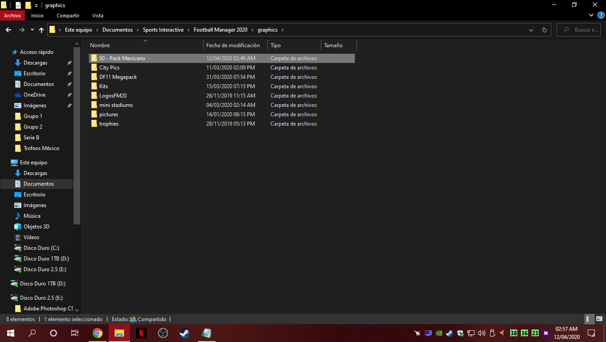Open Grupo 1 folder in sidebar
The height and width of the screenshot is (342, 606).
(33, 116)
